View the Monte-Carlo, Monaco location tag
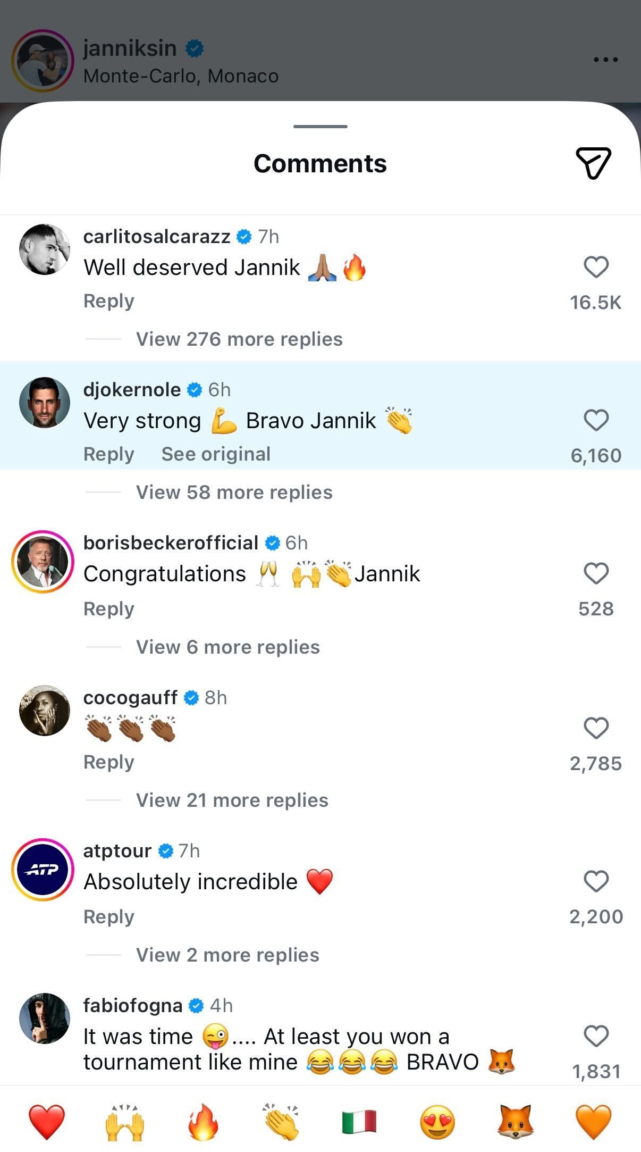This screenshot has width=641, height=1152. coord(180,76)
